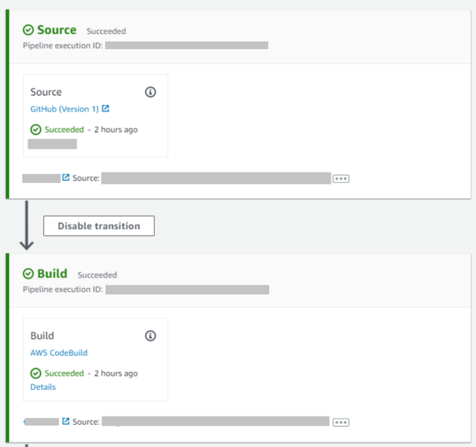
Task: Select the Source action card title
Action: pyautogui.click(x=46, y=92)
